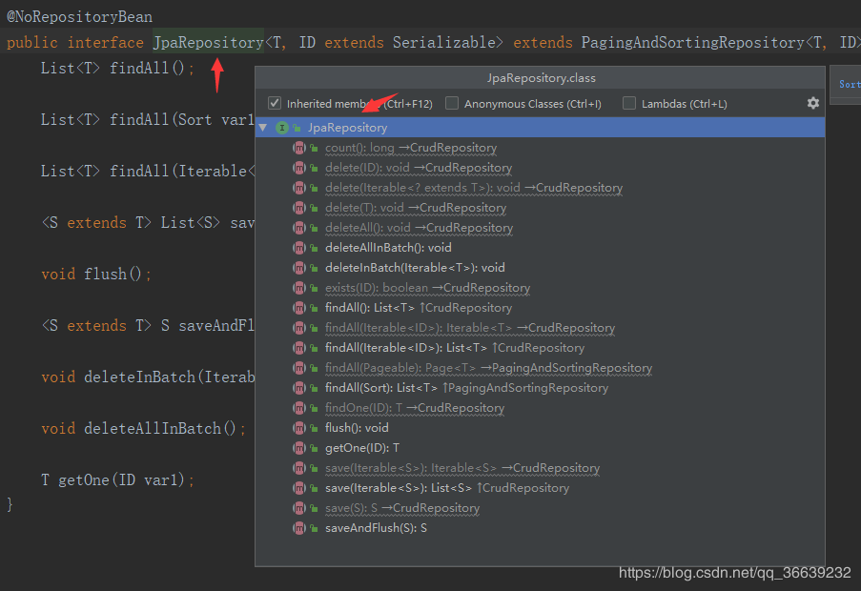
Task: Enable the Anonymous Classes checkbox
Action: (452, 103)
